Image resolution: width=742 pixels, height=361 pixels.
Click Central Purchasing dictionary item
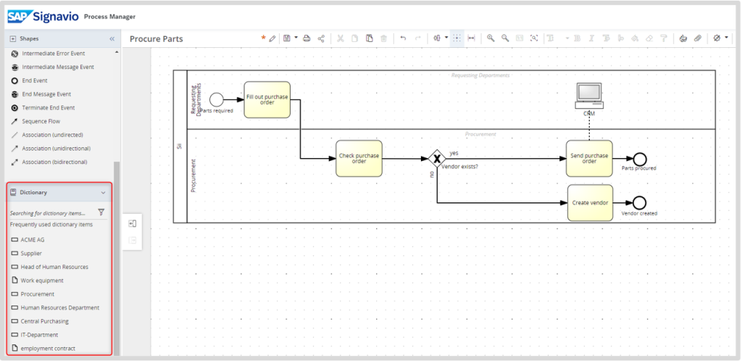(39, 321)
